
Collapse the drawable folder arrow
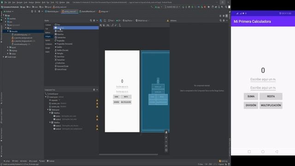coord(8,31)
